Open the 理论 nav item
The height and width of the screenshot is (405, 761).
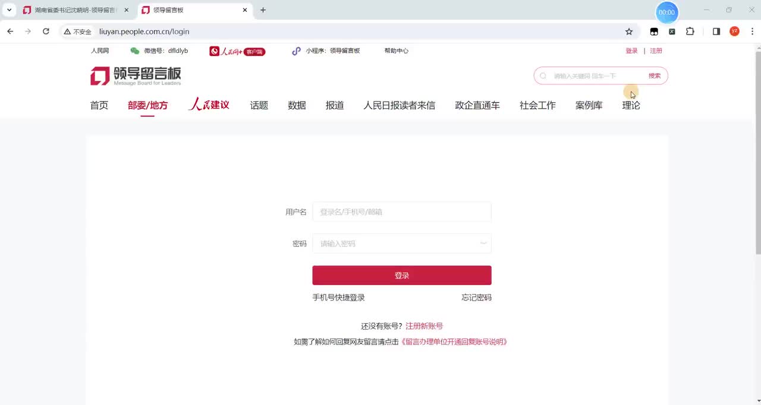(631, 105)
